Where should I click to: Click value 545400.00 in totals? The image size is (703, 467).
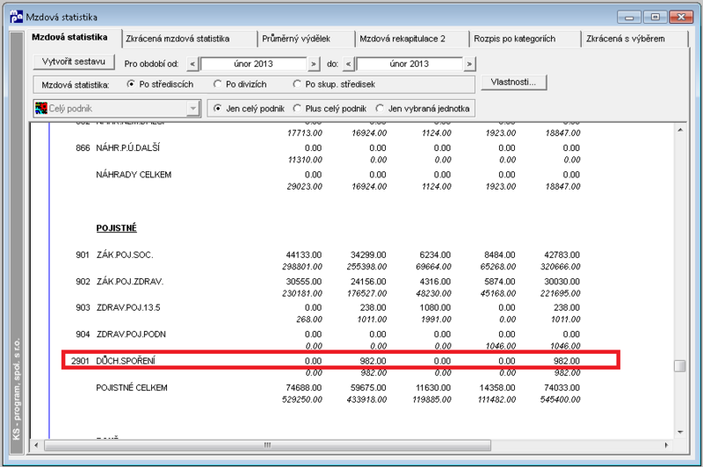click(561, 399)
